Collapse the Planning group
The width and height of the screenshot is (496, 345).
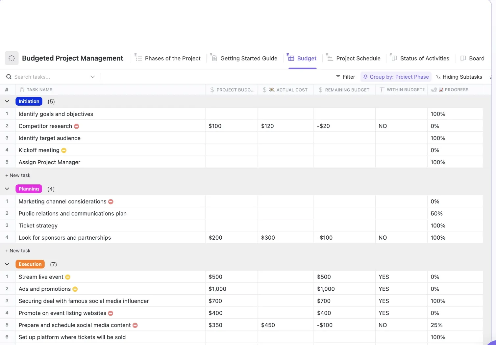7,189
